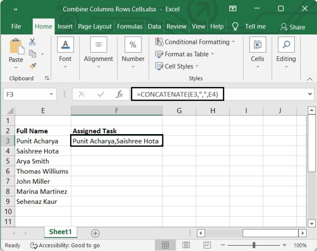The width and height of the screenshot is (317, 251).
Task: Select column G header
Action: 179,111
